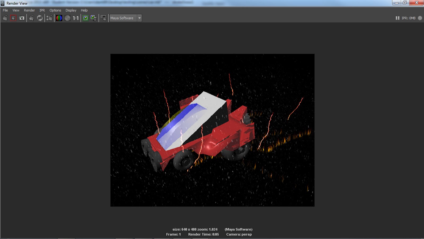Take a snapshot of the current view
The image size is (424, 239).
[x=21, y=18]
